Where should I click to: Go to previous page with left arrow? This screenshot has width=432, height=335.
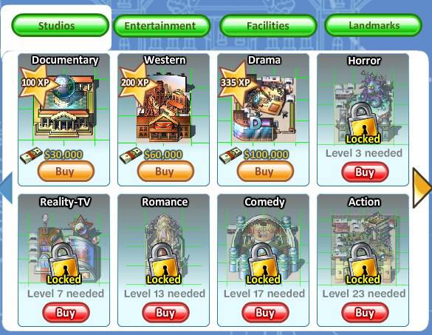click(6, 188)
